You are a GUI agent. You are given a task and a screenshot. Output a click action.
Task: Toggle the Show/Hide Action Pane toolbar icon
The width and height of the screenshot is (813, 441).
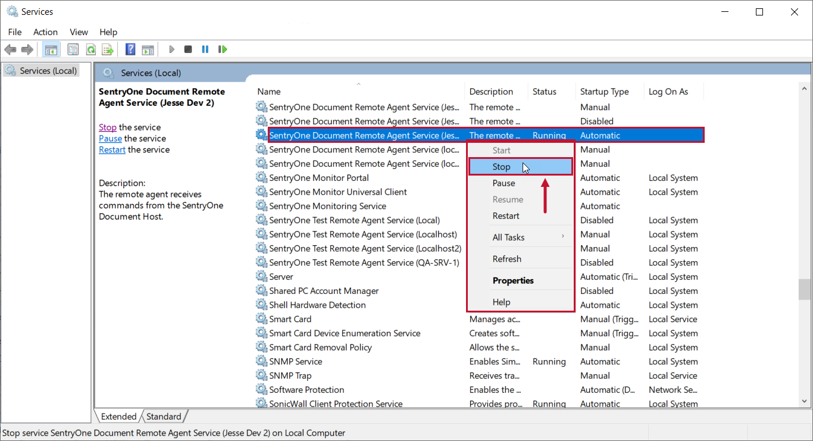[148, 49]
